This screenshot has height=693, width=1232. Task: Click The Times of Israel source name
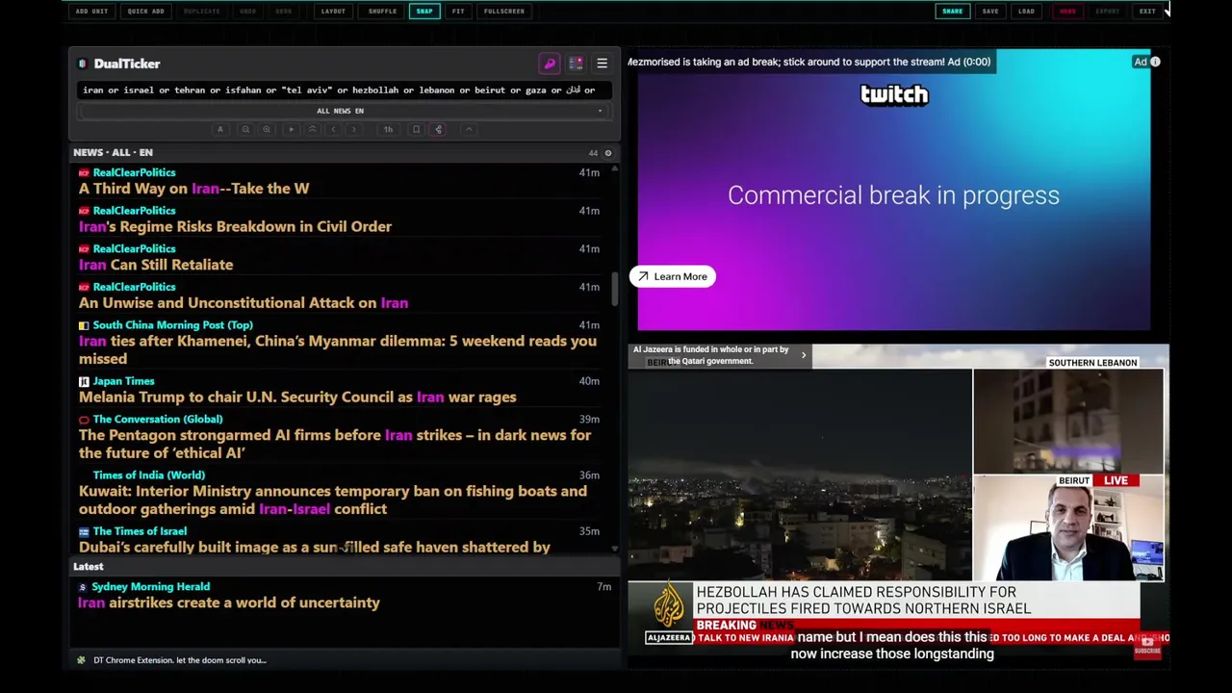(140, 531)
